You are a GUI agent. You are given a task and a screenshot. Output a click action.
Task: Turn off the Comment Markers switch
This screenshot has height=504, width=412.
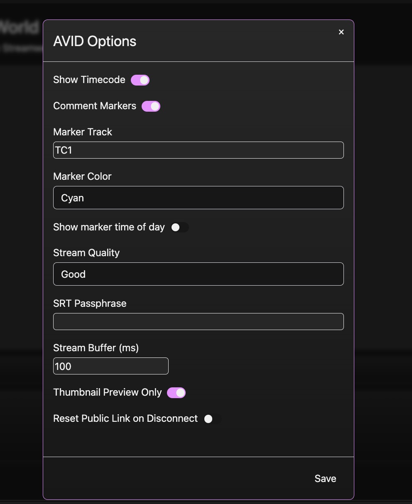tap(151, 106)
